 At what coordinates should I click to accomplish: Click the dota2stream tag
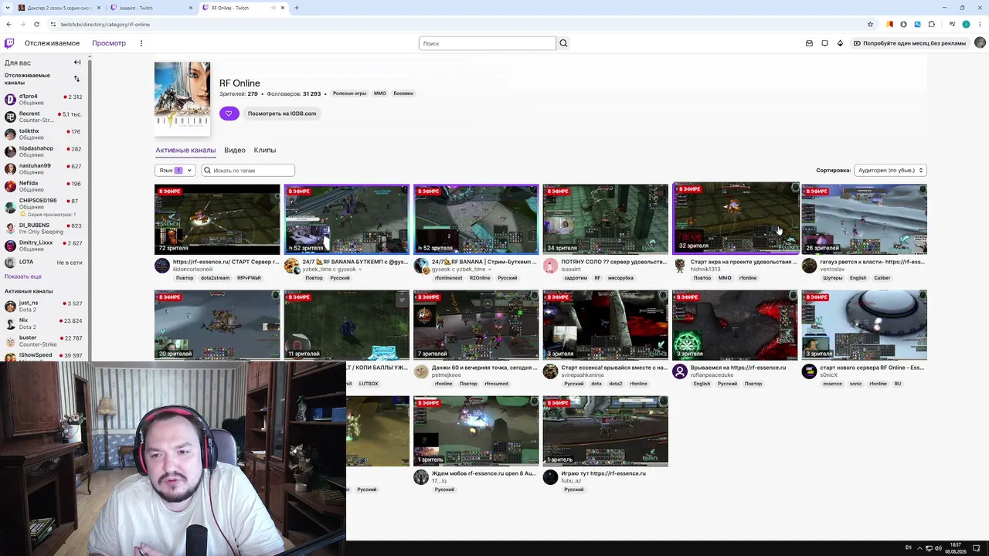[216, 278]
